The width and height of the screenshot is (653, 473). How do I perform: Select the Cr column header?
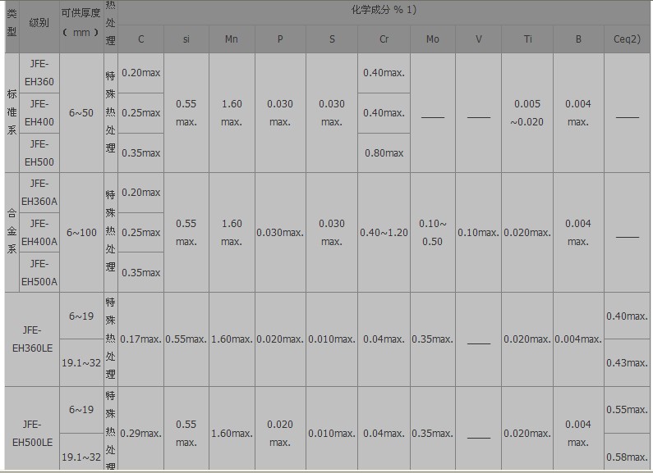click(x=384, y=39)
